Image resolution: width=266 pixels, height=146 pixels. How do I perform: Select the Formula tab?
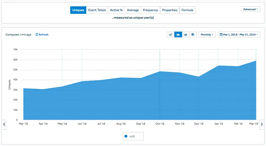(187, 10)
